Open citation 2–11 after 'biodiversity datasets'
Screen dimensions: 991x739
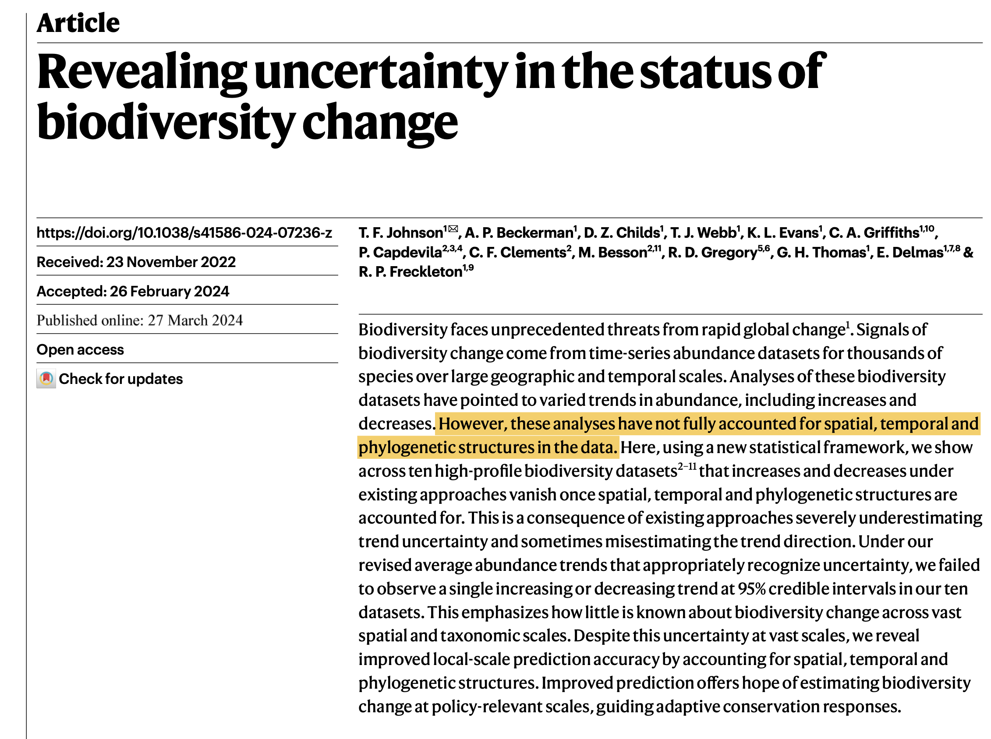tap(687, 466)
